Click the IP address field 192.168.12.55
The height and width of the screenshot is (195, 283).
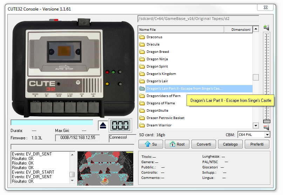(x=78, y=138)
